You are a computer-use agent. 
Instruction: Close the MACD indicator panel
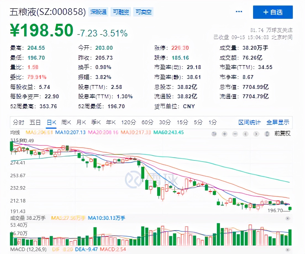click(288, 250)
